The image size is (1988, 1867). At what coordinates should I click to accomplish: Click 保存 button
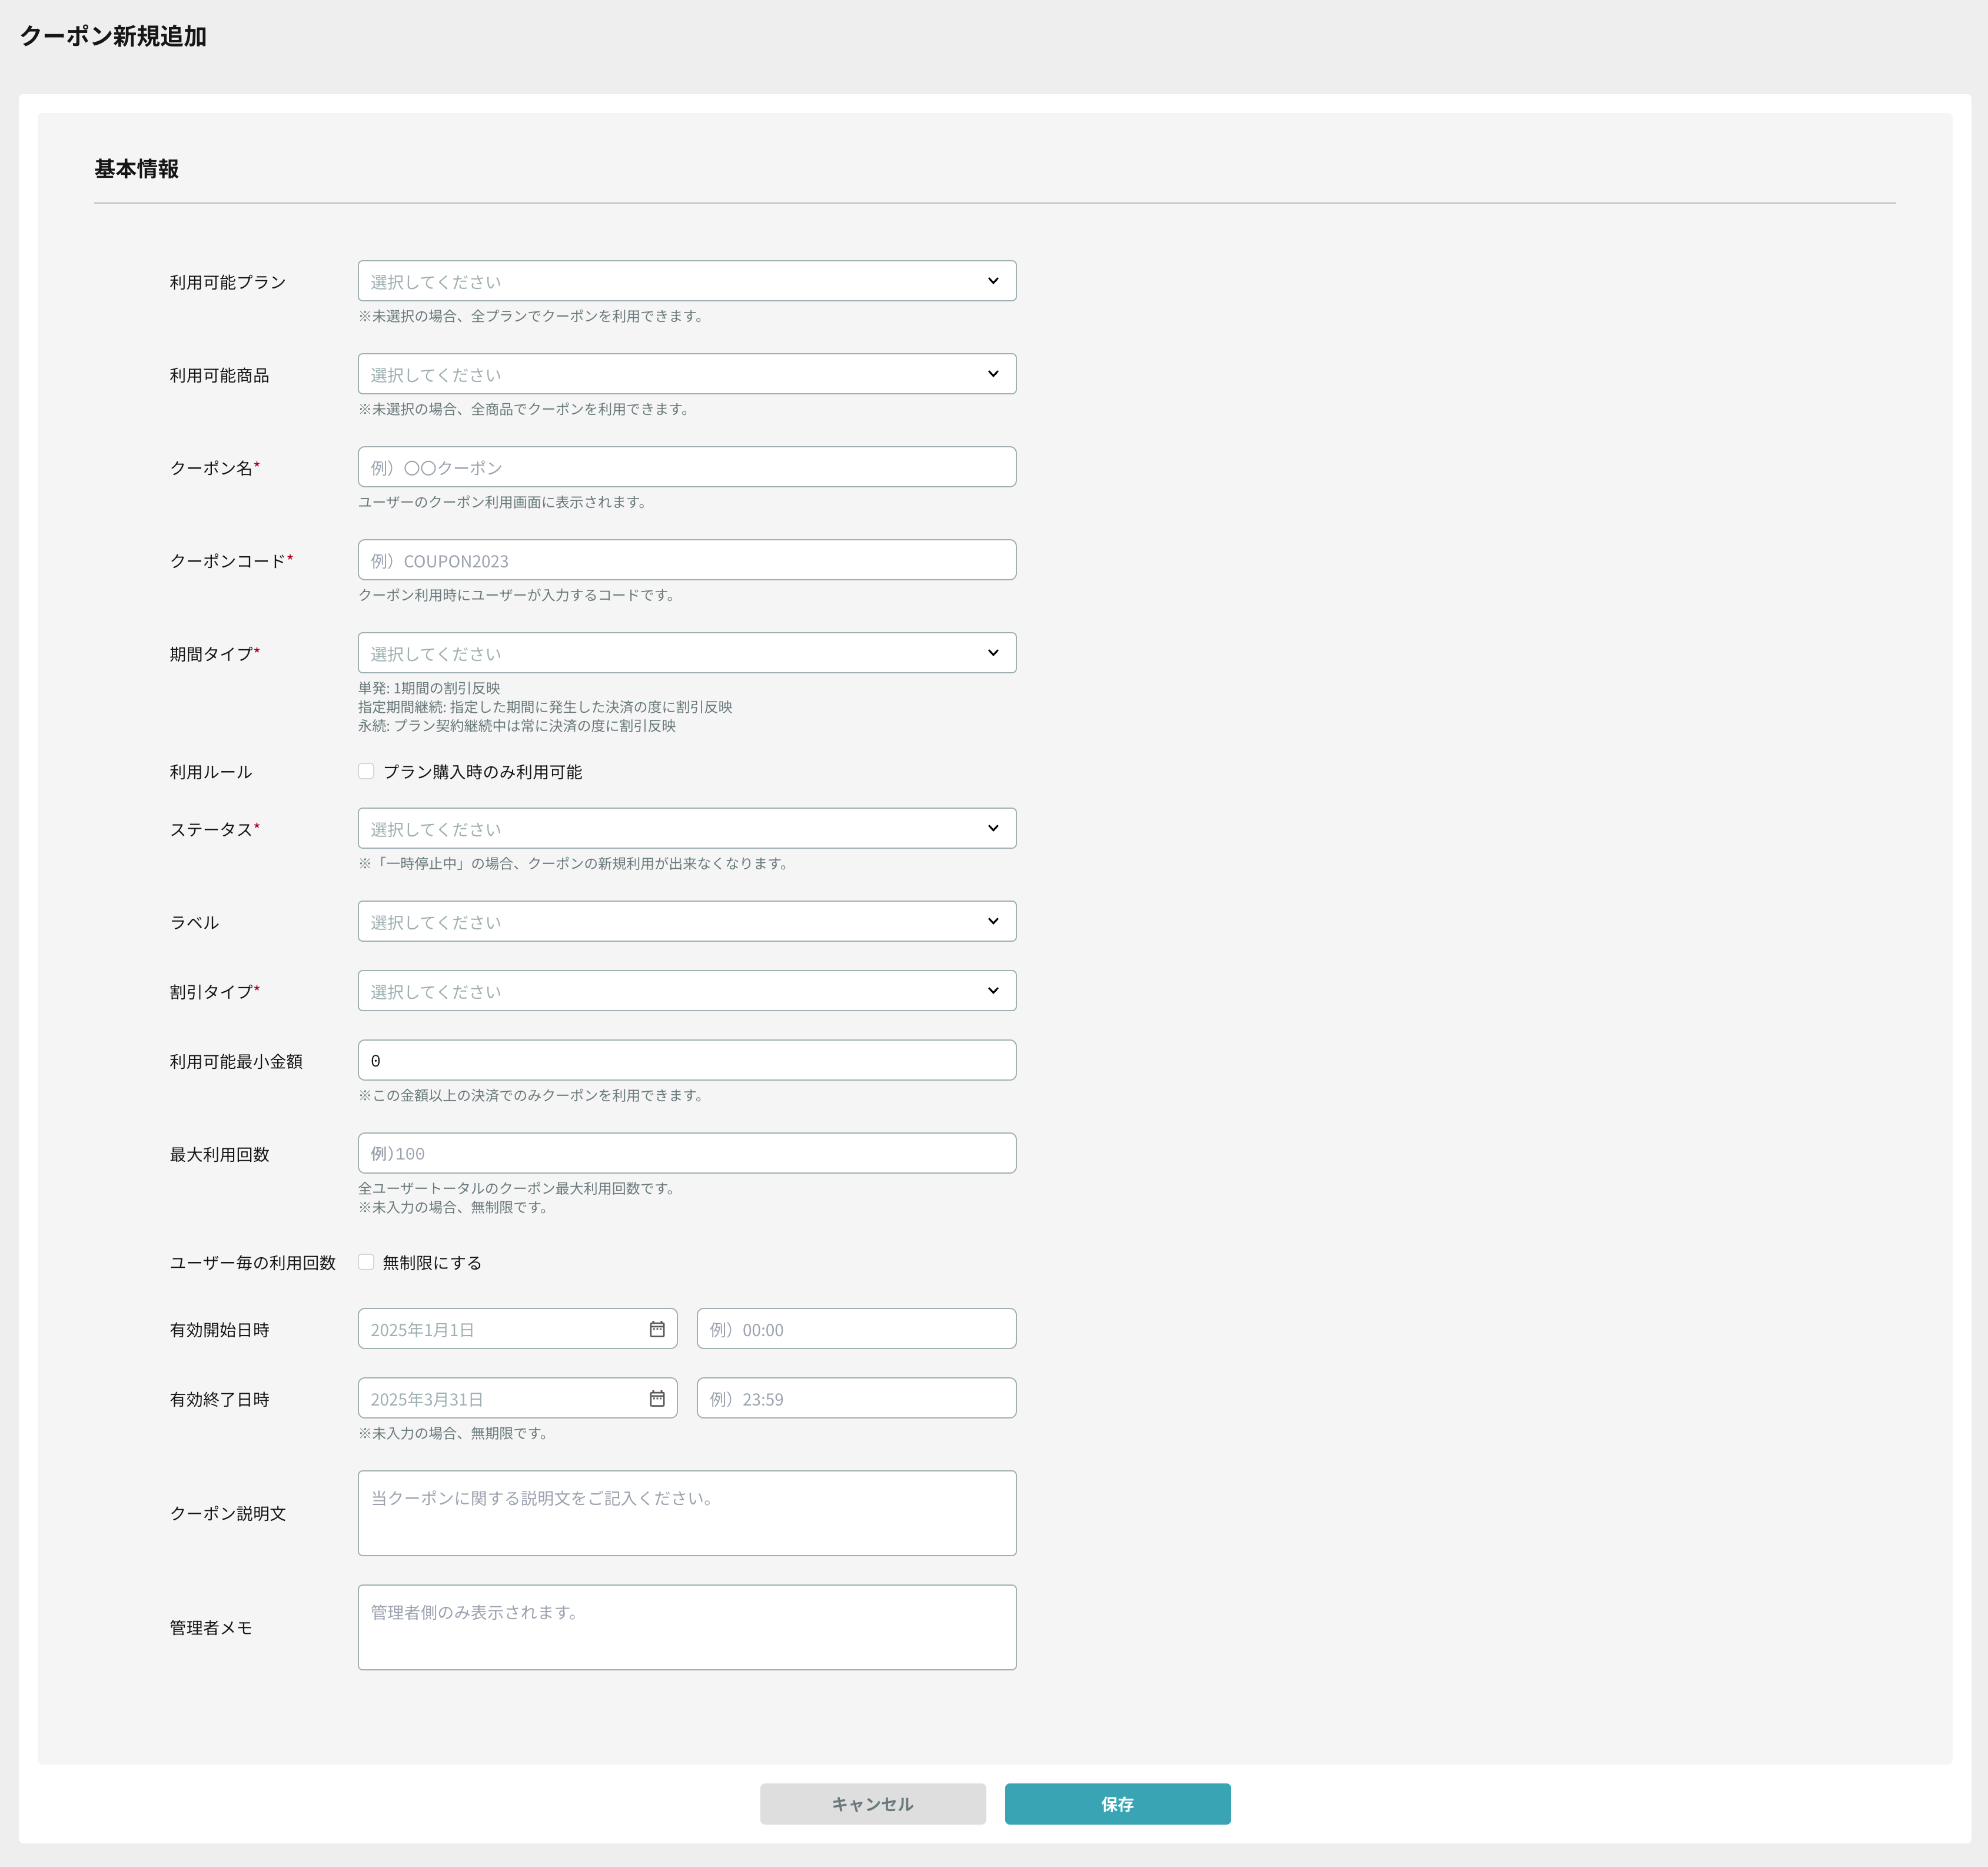[x=1118, y=1804]
